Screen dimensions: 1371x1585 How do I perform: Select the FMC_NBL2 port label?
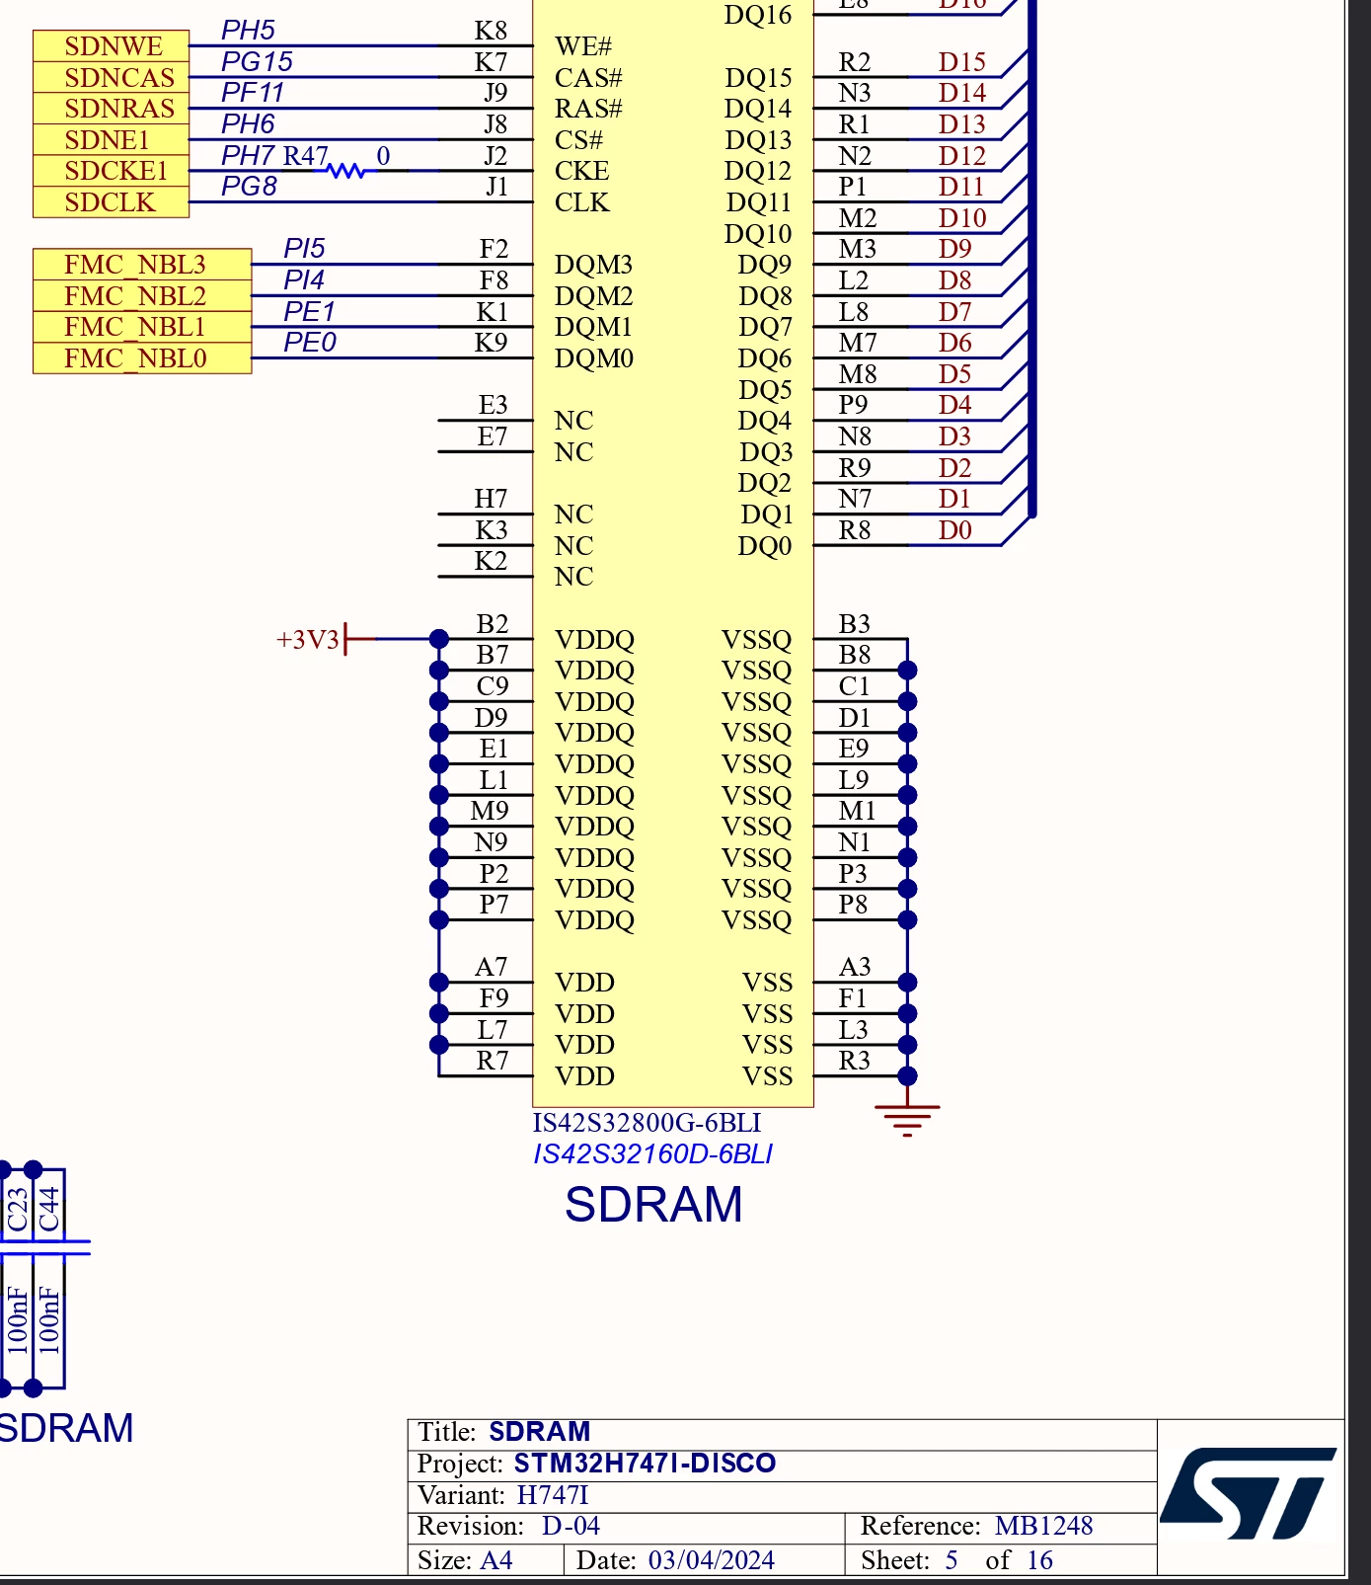click(142, 296)
